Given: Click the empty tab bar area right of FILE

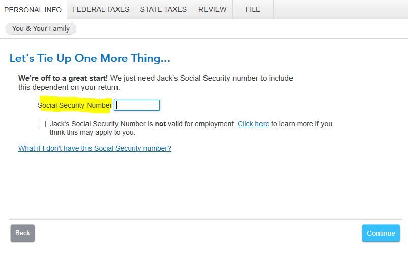Looking at the screenshot, I should [x=340, y=9].
